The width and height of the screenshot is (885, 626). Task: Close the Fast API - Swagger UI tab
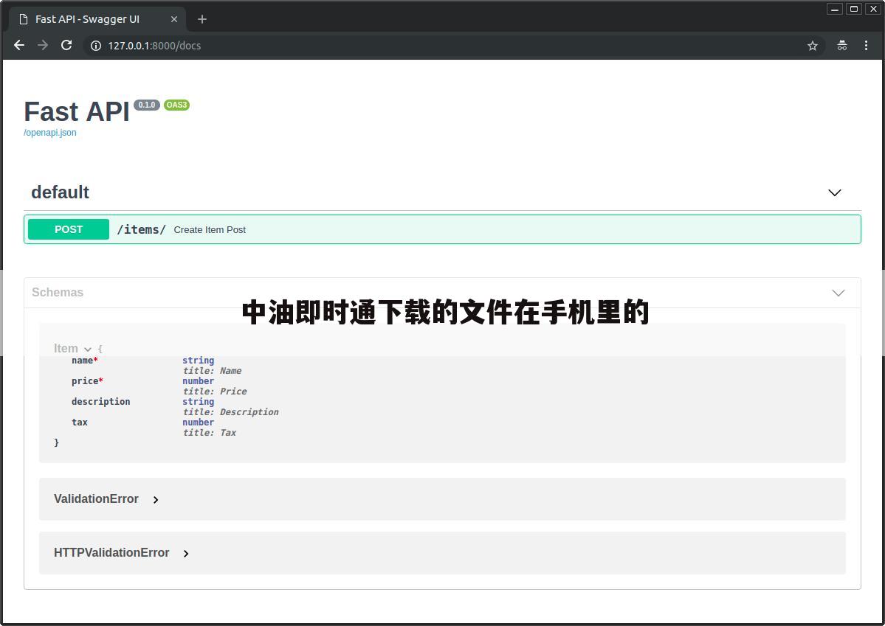(174, 19)
